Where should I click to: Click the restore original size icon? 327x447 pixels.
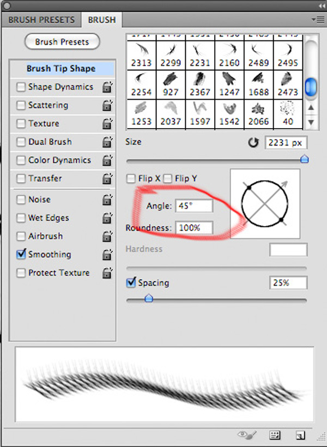(253, 142)
